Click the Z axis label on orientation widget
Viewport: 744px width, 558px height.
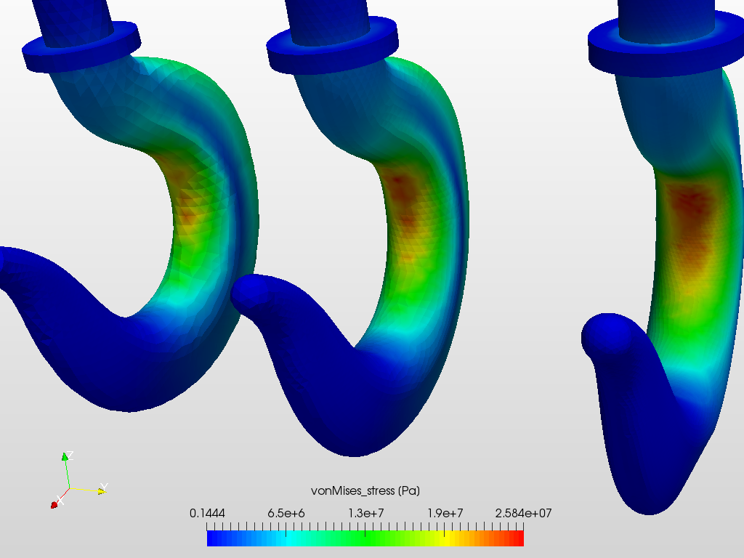click(x=70, y=455)
